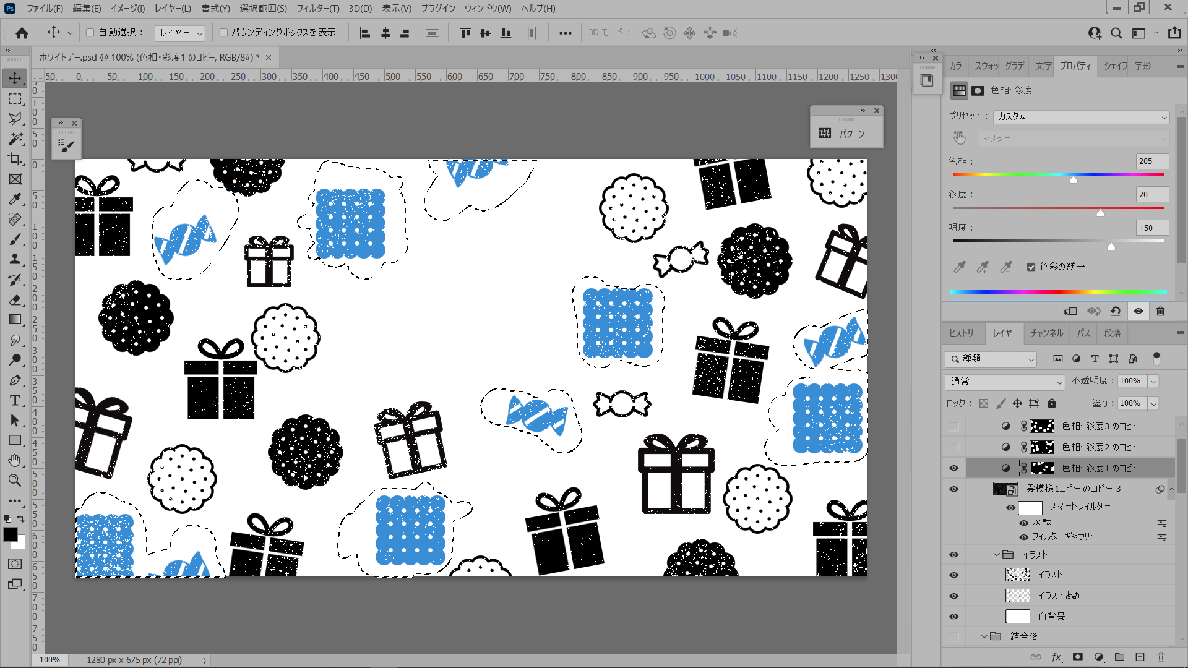The image size is (1188, 668).
Task: Collapse the イラスト layer group
Action: 996,555
